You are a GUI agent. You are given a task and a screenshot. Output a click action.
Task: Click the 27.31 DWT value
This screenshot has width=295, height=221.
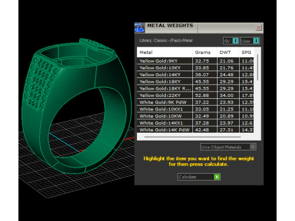coord(227,130)
